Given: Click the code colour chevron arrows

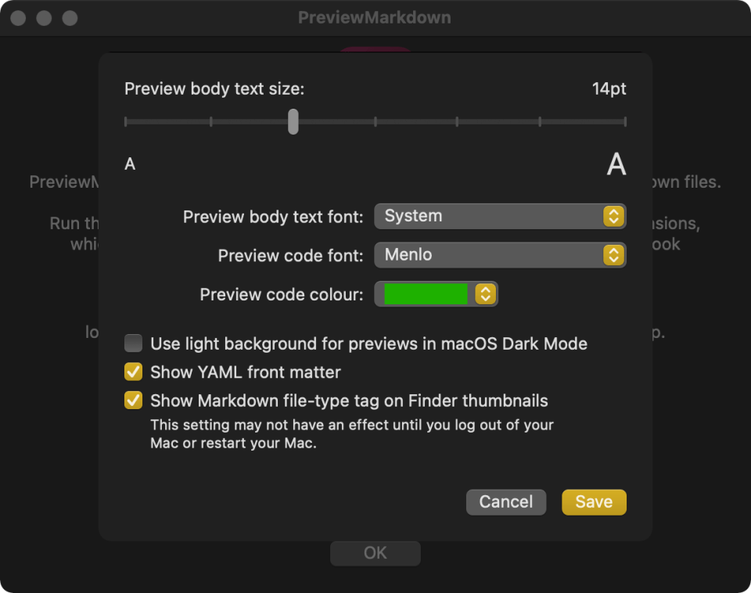Looking at the screenshot, I should 486,294.
